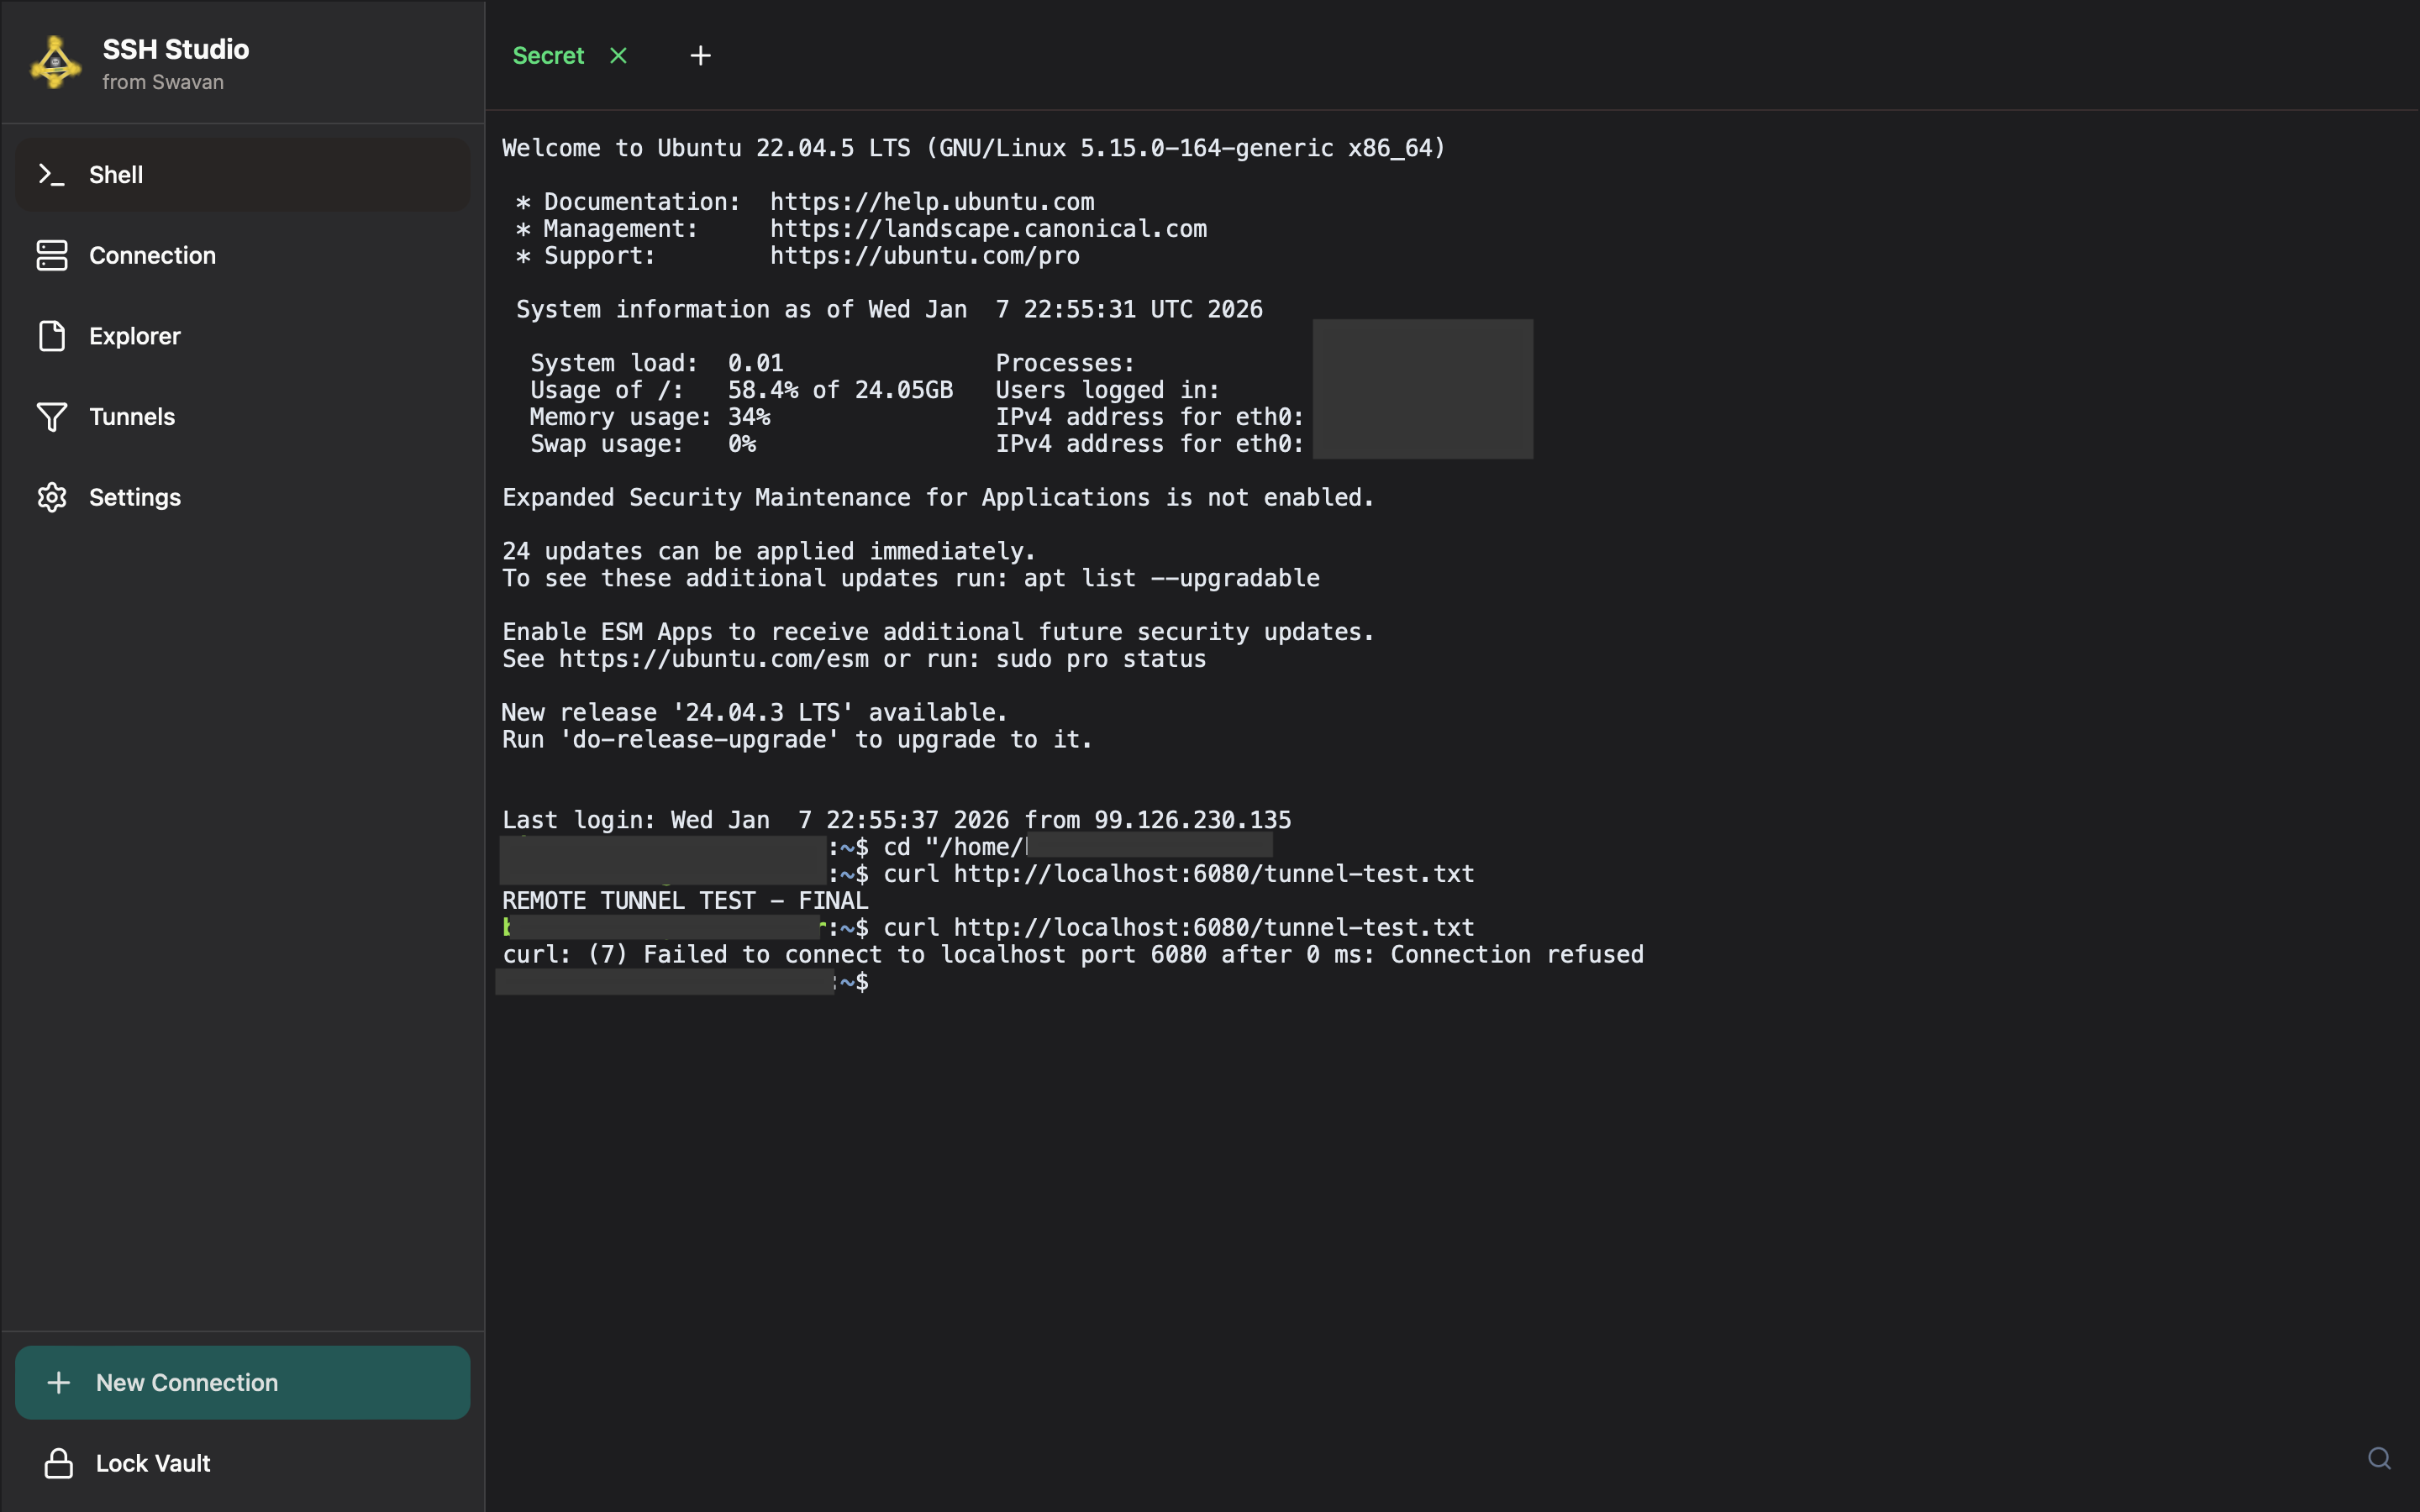Open the help.ubuntu.com documentation link

(931, 202)
